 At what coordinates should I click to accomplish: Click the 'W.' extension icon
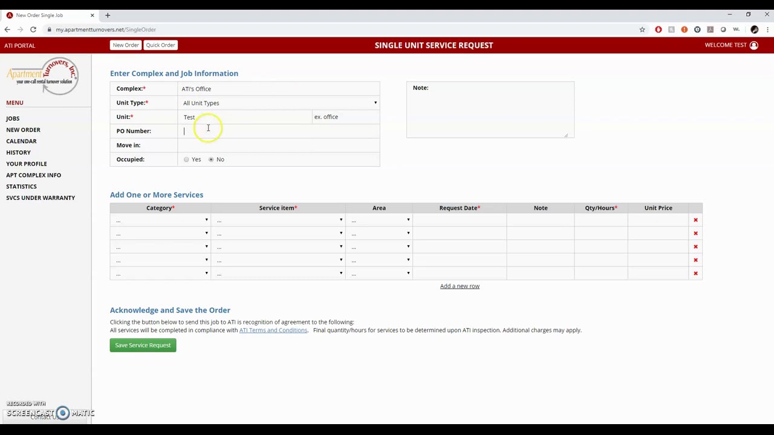737,30
